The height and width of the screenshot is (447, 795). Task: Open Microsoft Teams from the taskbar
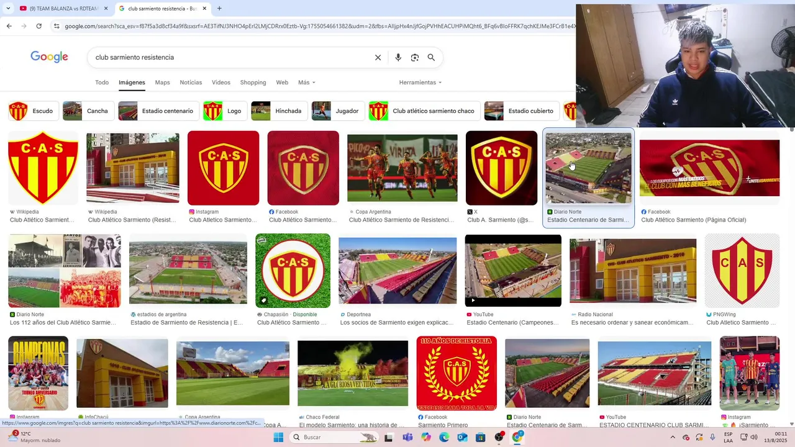[x=407, y=437]
